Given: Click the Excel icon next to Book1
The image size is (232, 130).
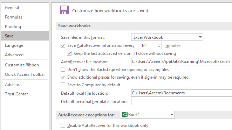Looking at the screenshot, I should pyautogui.click(x=124, y=115).
